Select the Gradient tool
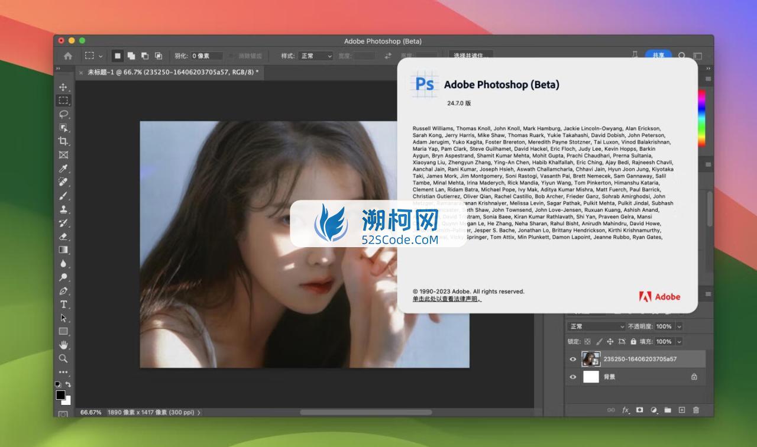Image resolution: width=757 pixels, height=447 pixels. coord(63,250)
